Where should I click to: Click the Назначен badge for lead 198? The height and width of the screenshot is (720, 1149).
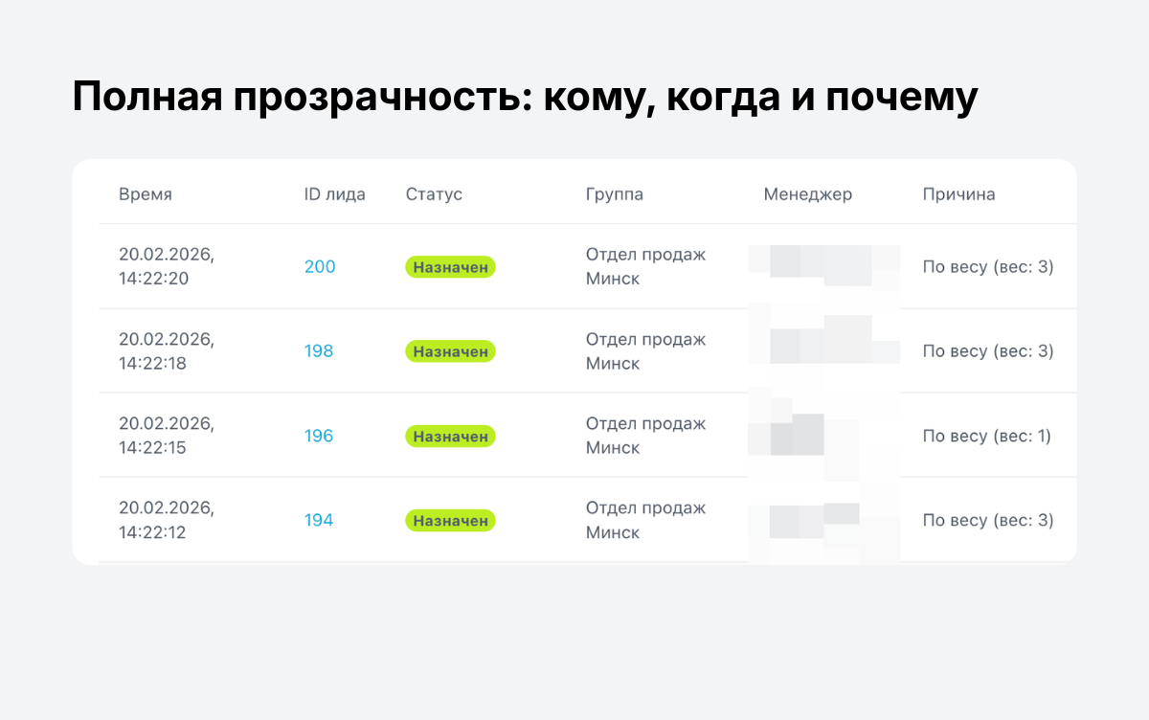450,351
